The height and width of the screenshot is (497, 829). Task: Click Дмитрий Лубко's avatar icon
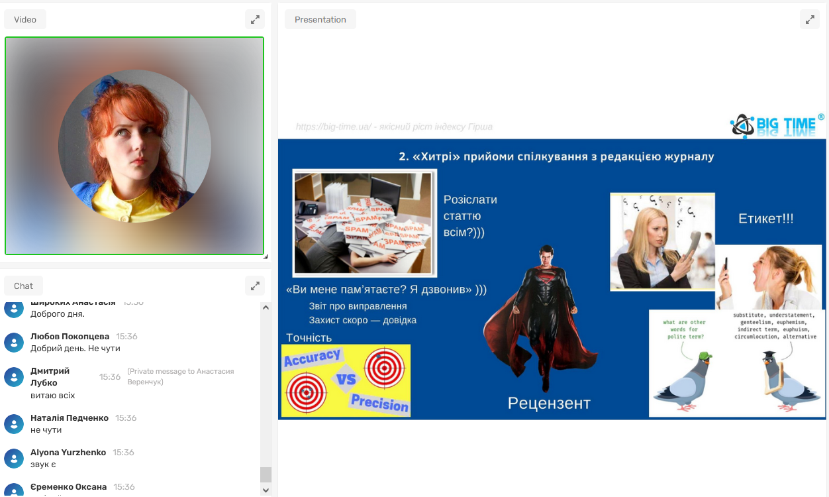[14, 377]
